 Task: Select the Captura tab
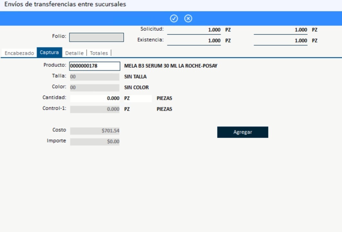[x=49, y=53]
